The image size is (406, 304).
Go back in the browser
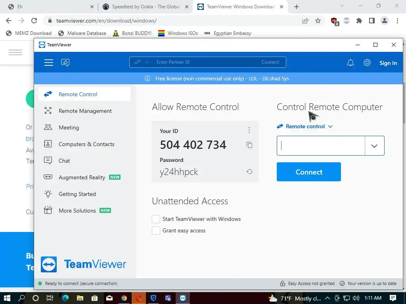(9, 21)
